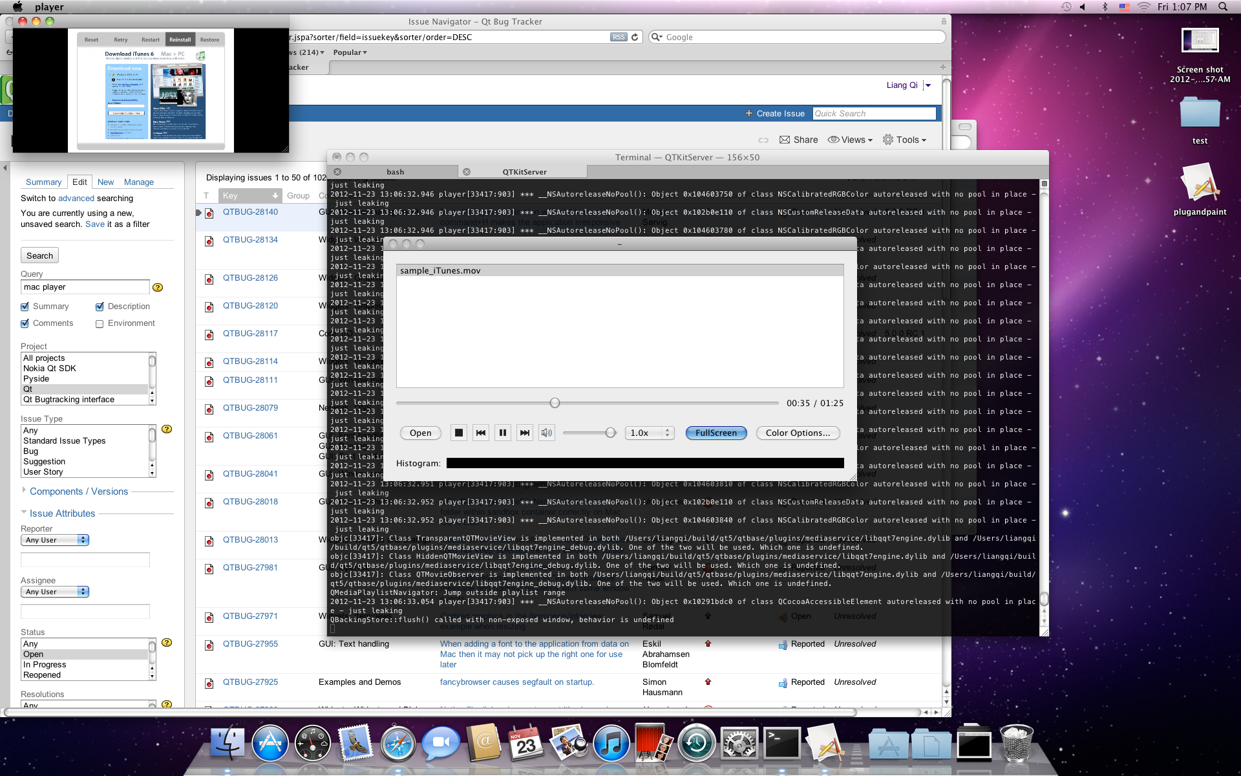
Task: Open the Apple menu
Action: tap(17, 6)
